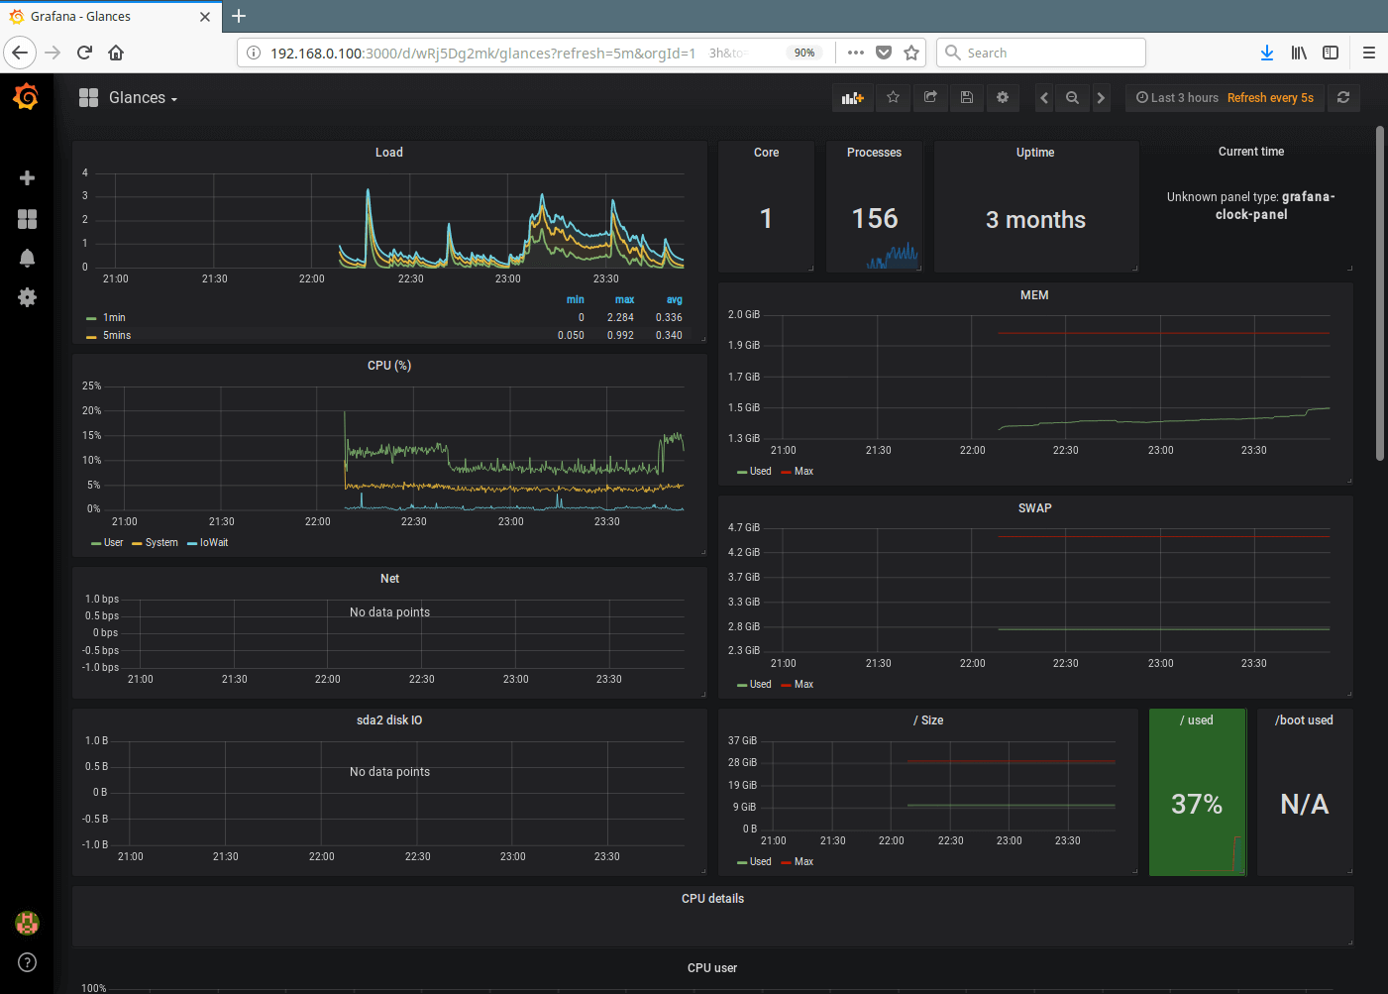Toggle Max series in MEM legend
1388x994 pixels.
[803, 472]
